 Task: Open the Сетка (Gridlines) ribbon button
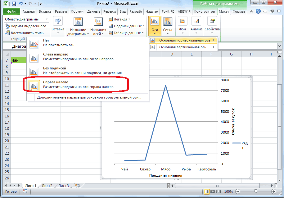tap(168, 26)
